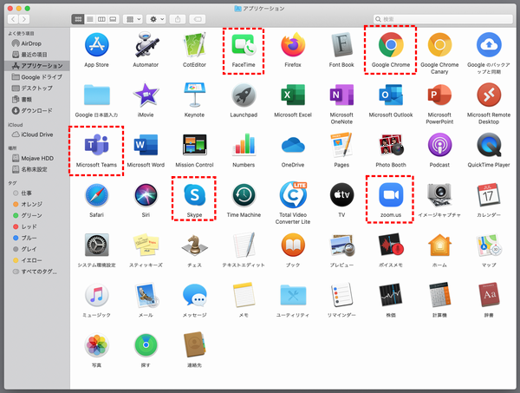Open ダウンロード in the sidebar

pyautogui.click(x=36, y=110)
